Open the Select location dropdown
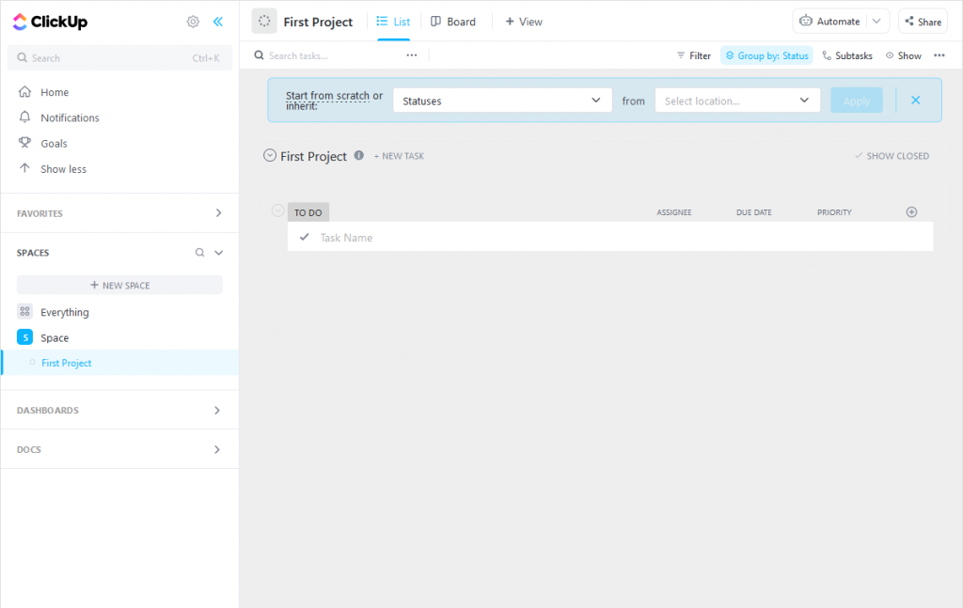The width and height of the screenshot is (963, 608). pyautogui.click(x=737, y=101)
